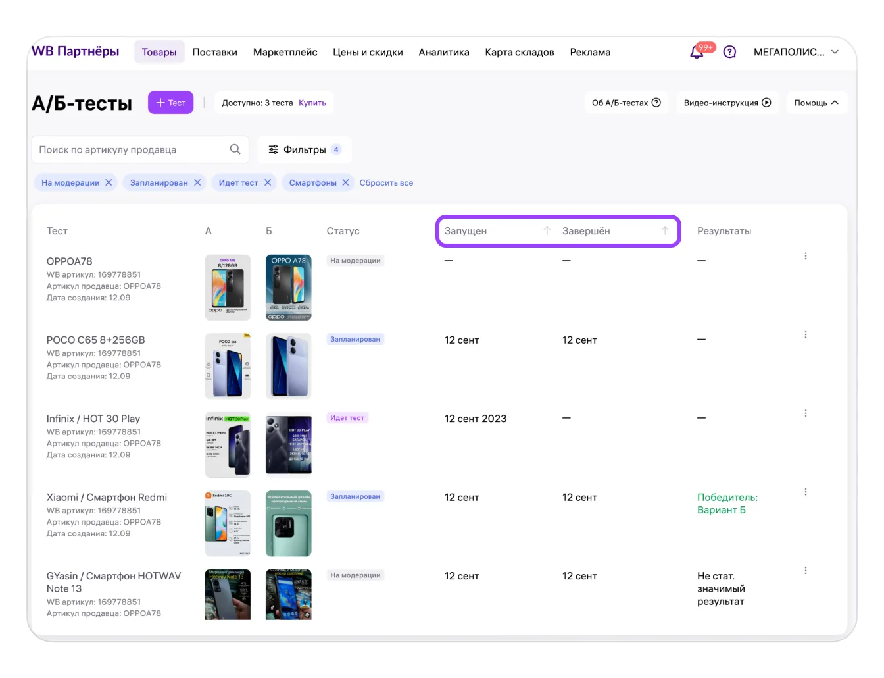Image resolution: width=884 pixels, height=678 pixels.
Task: Expand the МЕГАПОЛИС account dropdown
Action: 835,52
